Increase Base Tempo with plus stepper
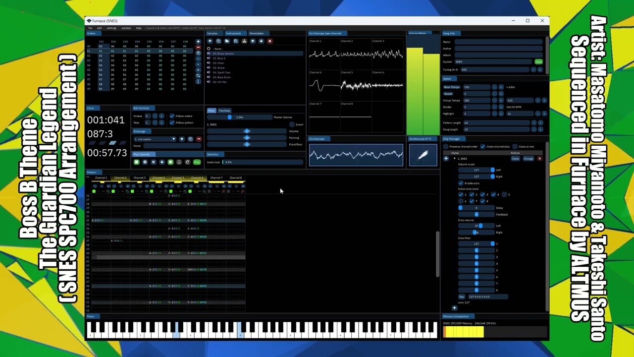The width and height of the screenshot is (634, 357). tap(501, 87)
